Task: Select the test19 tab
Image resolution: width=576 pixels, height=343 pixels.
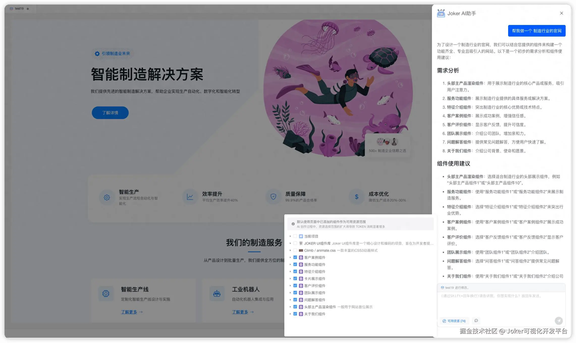Action: 19,8
